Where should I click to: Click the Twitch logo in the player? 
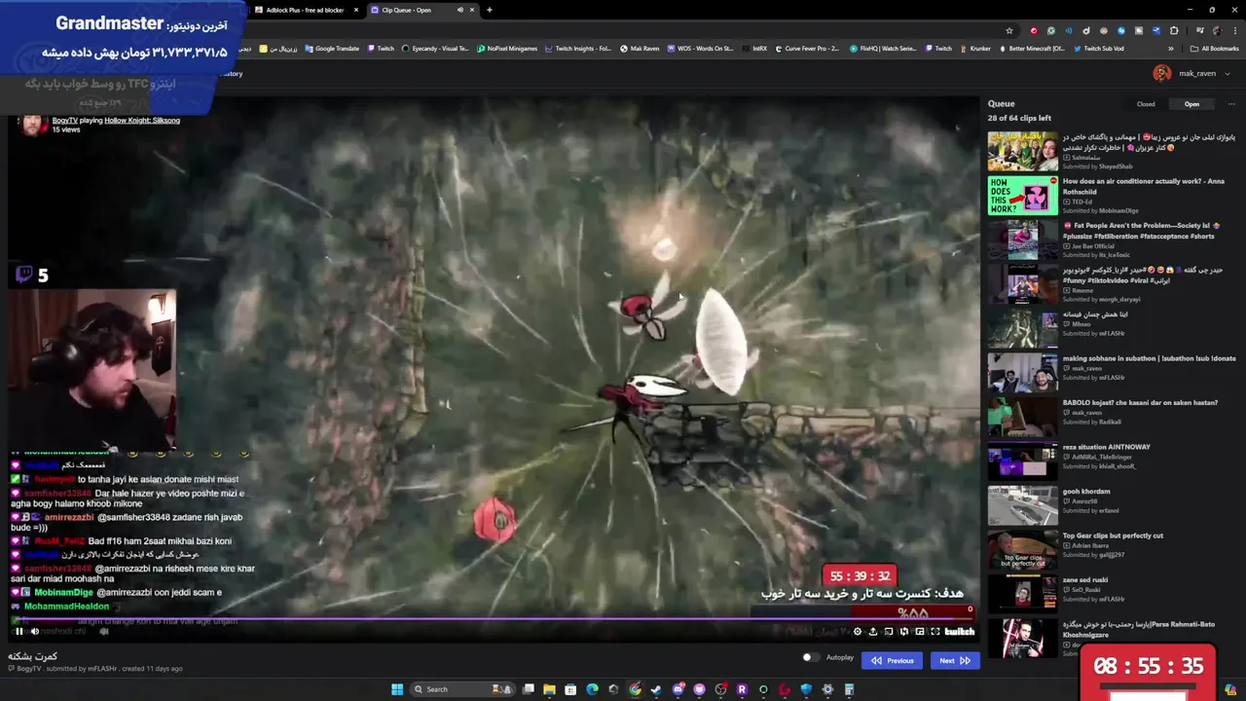(960, 631)
